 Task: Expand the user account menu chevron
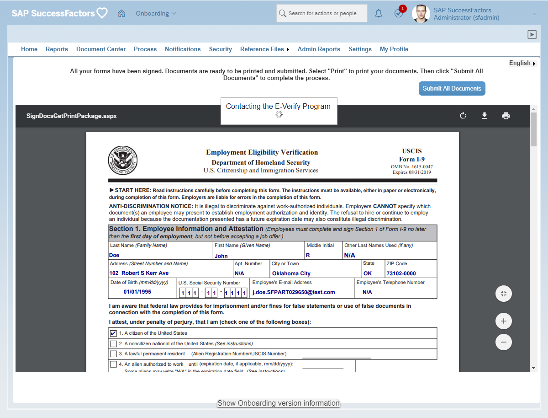(535, 14)
